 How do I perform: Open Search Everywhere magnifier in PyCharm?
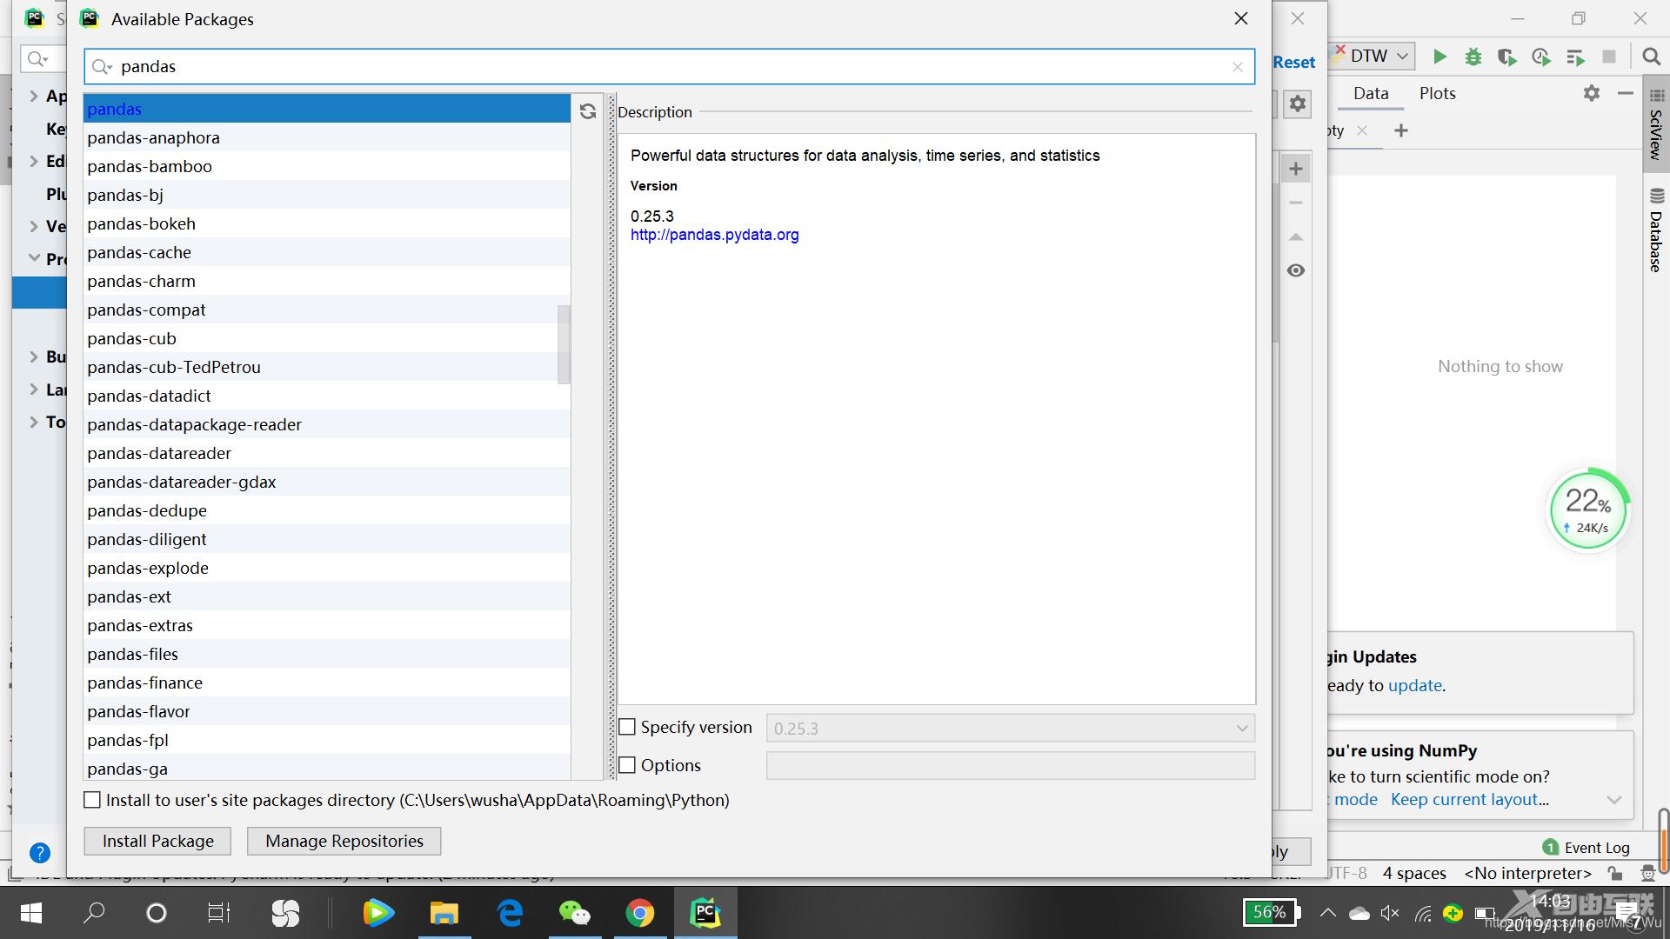coord(1651,57)
